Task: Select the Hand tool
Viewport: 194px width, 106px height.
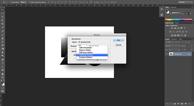Action: click(x=3, y=74)
